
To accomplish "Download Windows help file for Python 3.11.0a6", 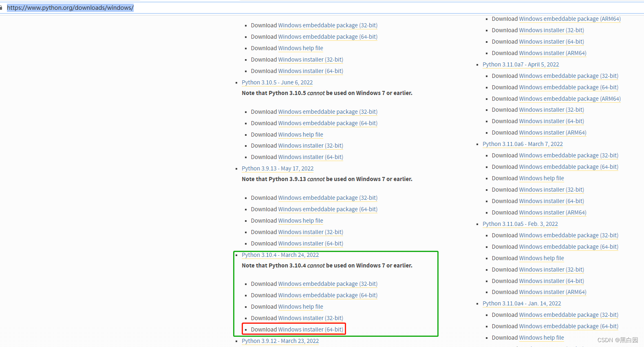I will click(x=542, y=178).
